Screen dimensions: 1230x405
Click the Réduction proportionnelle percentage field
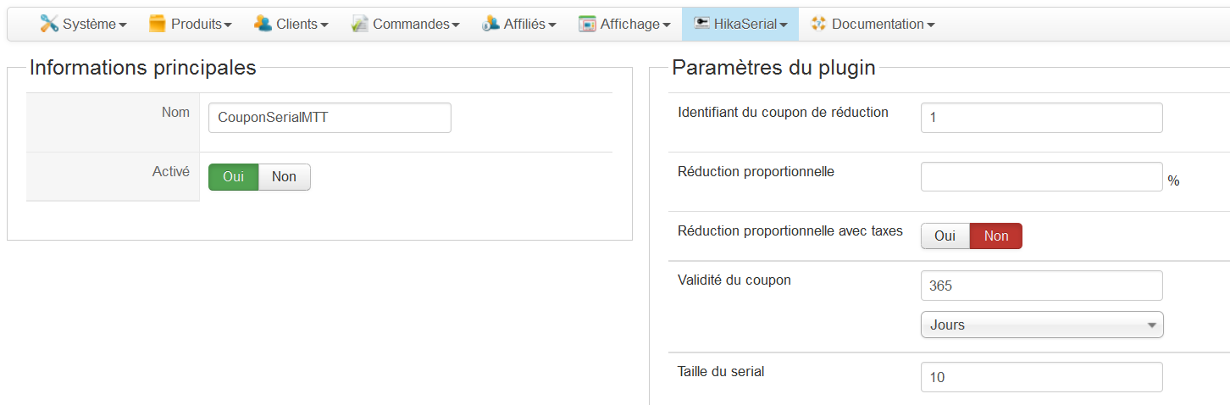1041,177
